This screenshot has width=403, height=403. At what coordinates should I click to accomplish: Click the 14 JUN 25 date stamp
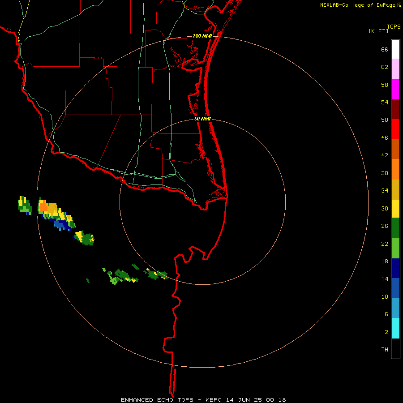[244, 400]
